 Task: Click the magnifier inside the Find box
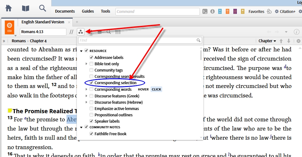[x=198, y=40]
